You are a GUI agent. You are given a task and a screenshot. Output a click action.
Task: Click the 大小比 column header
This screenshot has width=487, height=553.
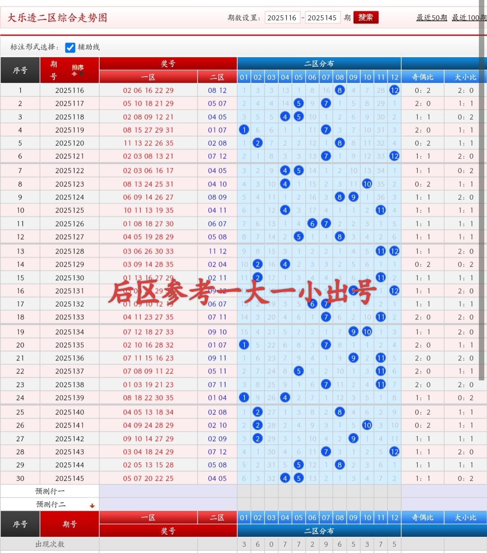[x=465, y=77]
